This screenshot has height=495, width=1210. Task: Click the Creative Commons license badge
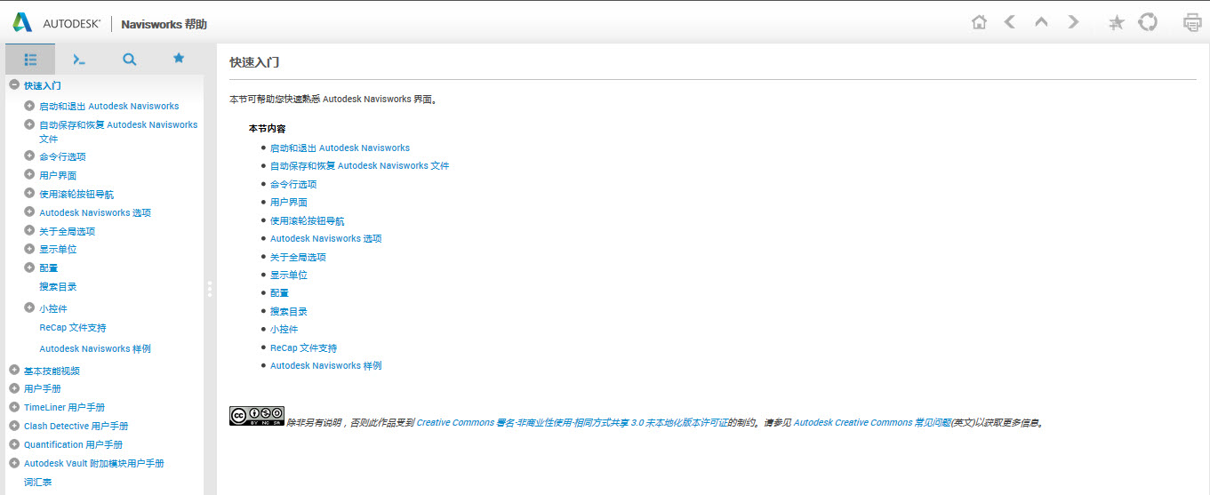[x=257, y=416]
